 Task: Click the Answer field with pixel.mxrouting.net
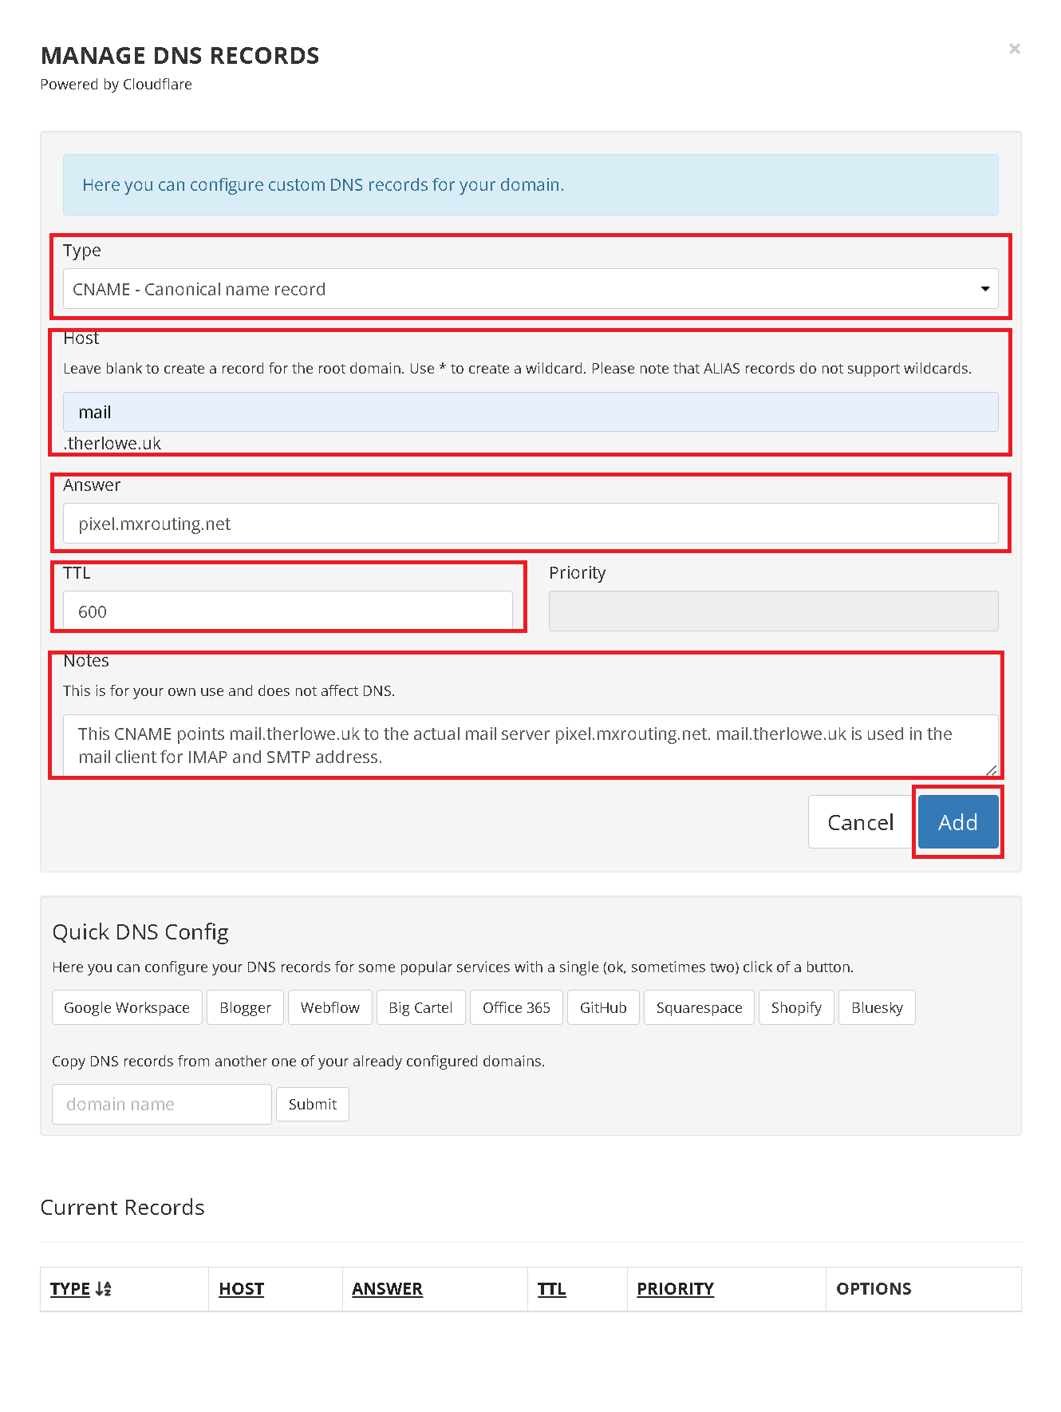pyautogui.click(x=530, y=524)
